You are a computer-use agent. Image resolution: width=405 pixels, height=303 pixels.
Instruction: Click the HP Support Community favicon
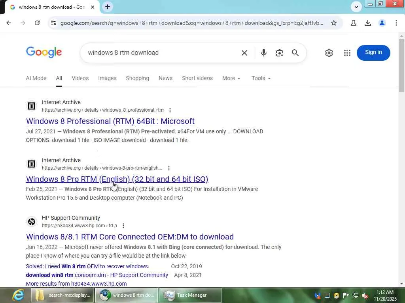tap(32, 221)
